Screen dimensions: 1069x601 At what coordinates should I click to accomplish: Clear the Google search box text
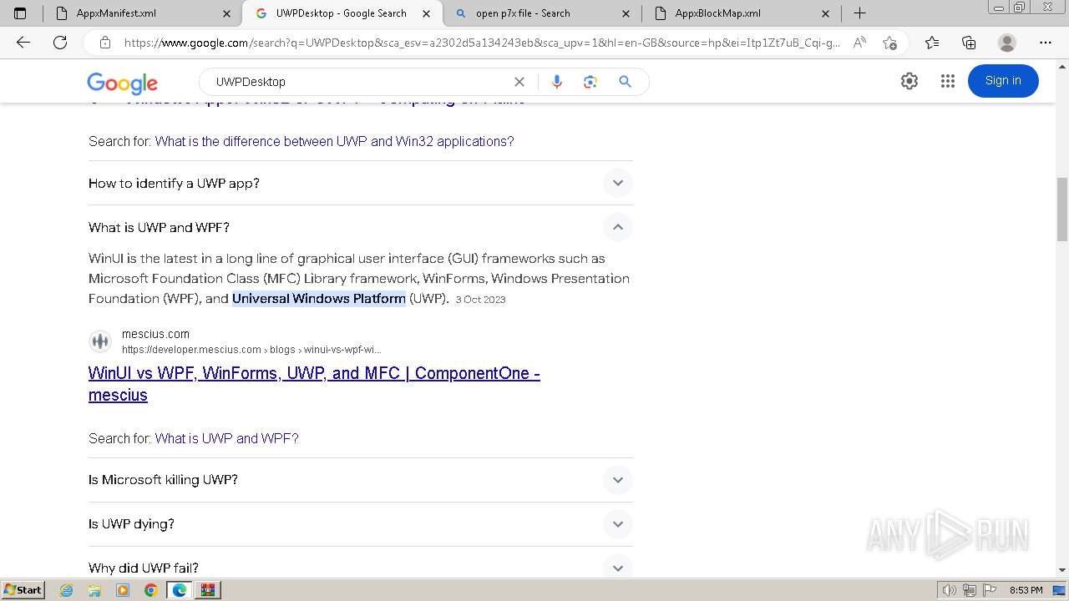click(519, 82)
